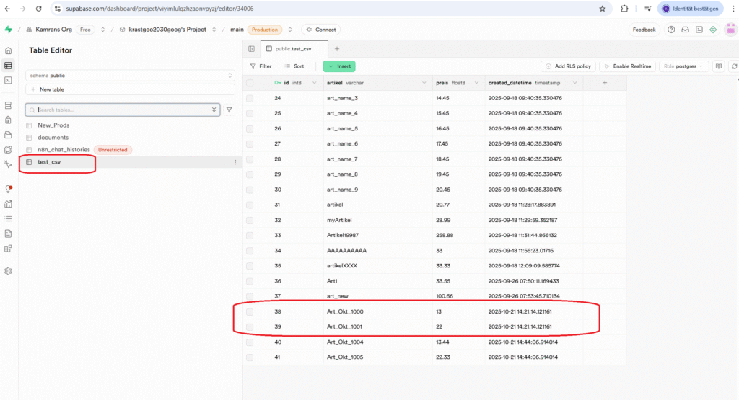Screen dimensions: 739x400
Task: Open the Storage sidebar icon
Action: click(8, 135)
